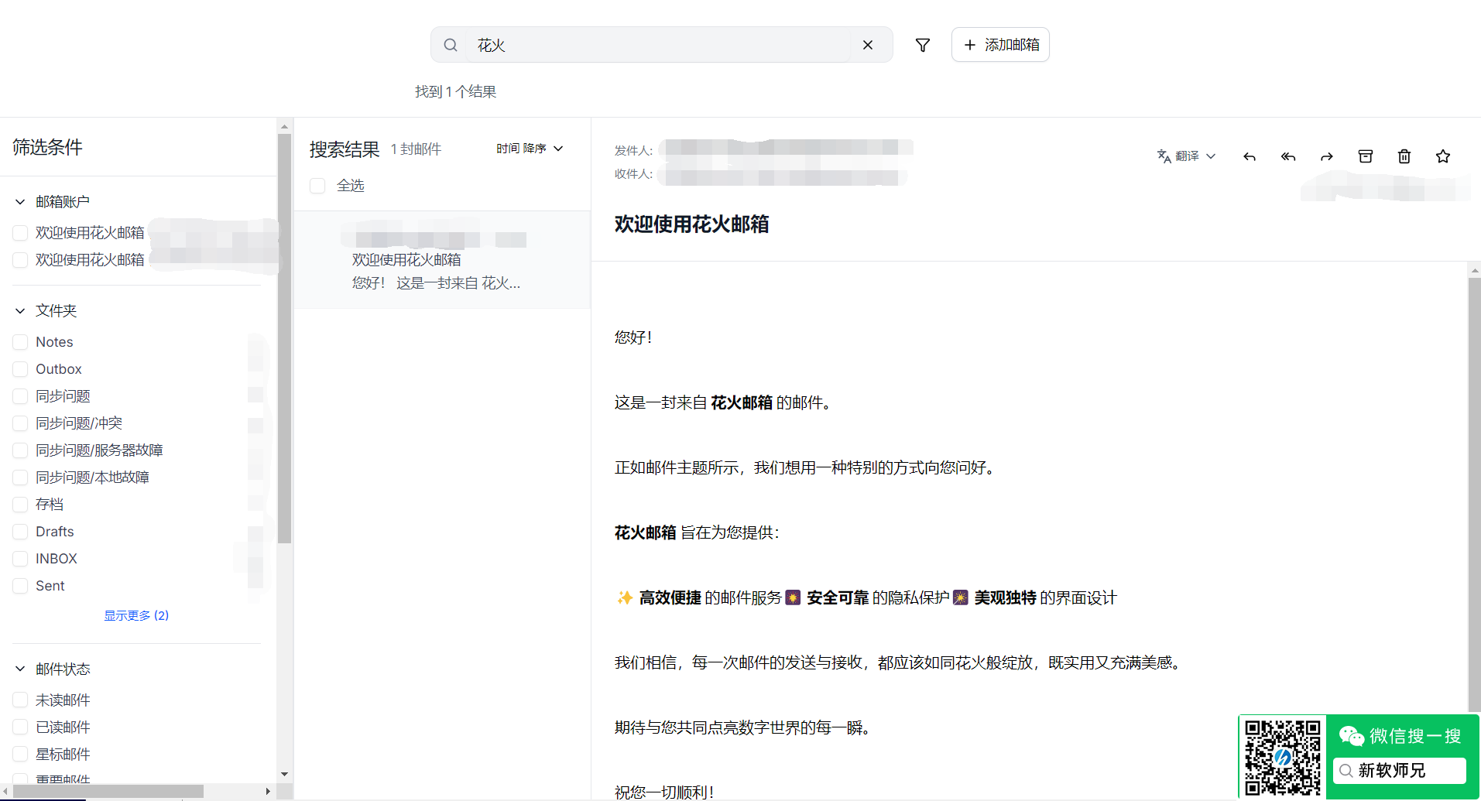Clear the search box with X
The width and height of the screenshot is (1481, 801).
point(867,45)
